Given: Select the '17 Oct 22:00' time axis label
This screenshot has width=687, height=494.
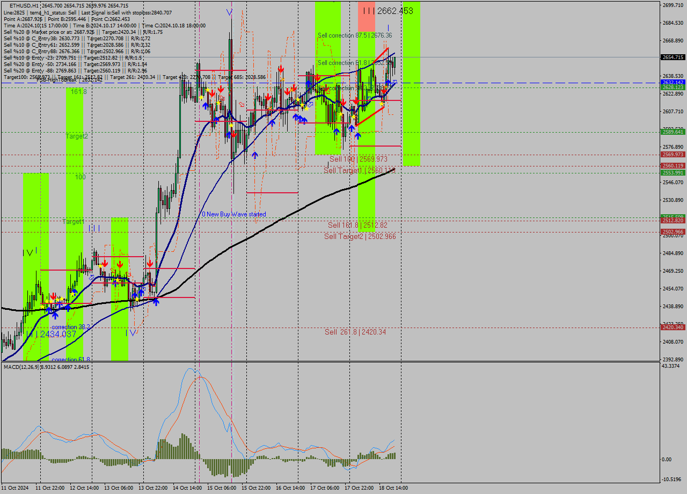Looking at the screenshot, I should [x=360, y=488].
